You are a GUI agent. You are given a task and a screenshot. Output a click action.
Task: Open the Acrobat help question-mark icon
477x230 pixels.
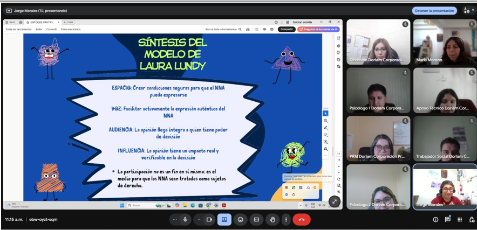(276, 22)
